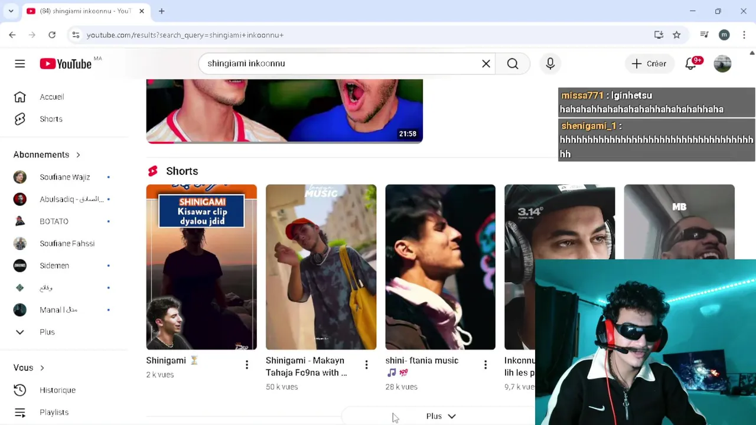The height and width of the screenshot is (425, 756).
Task: Open options for ftania music short
Action: pyautogui.click(x=485, y=365)
